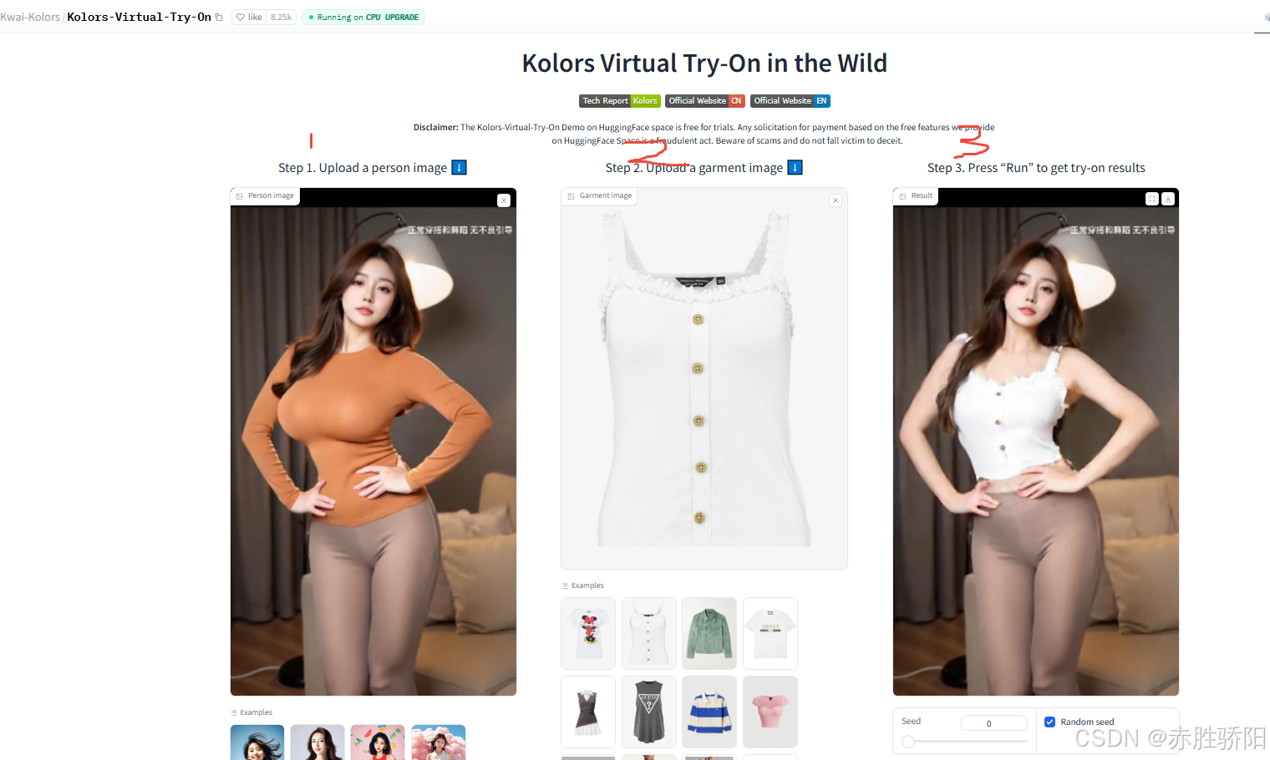The width and height of the screenshot is (1270, 760).
Task: Click the white button camisole garment preview
Action: (x=704, y=380)
